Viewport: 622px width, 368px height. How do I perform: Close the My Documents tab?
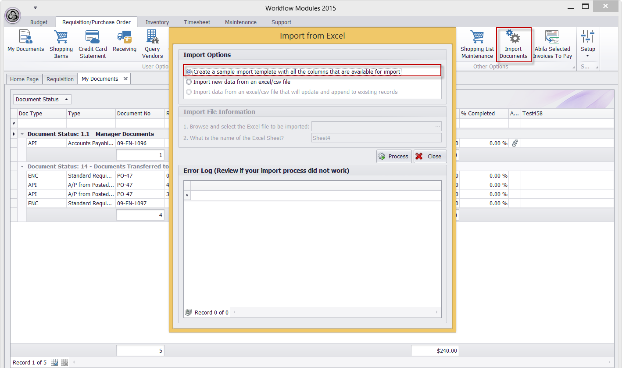[125, 79]
